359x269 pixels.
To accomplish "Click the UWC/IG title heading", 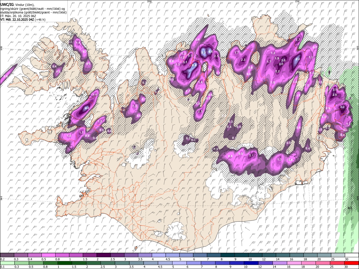I will [x=7, y=4].
